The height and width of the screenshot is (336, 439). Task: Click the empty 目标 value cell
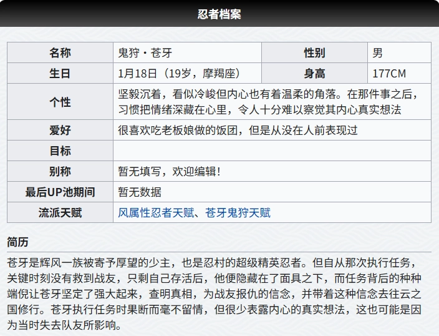(x=271, y=151)
